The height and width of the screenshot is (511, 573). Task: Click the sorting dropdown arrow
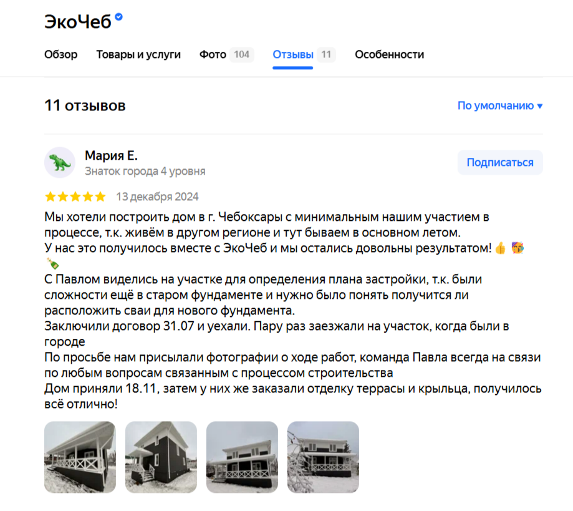[540, 106]
